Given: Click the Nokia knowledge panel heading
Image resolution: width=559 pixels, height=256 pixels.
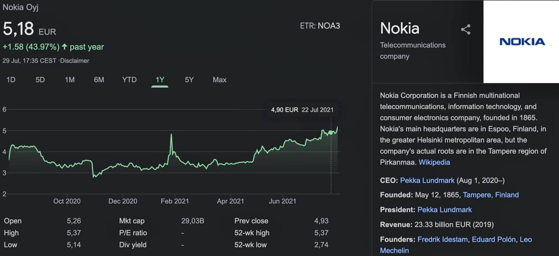Looking at the screenshot, I should coord(400,28).
